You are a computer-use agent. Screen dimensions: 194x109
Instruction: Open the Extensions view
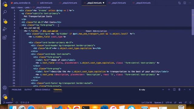(5, 37)
